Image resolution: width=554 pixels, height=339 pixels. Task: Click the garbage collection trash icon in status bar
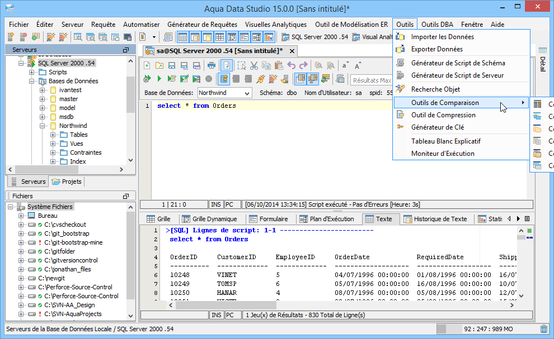543,329
